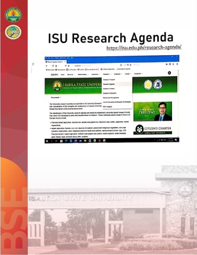Click the browser reload icon
The width and height of the screenshot is (197, 255).
tap(53, 65)
